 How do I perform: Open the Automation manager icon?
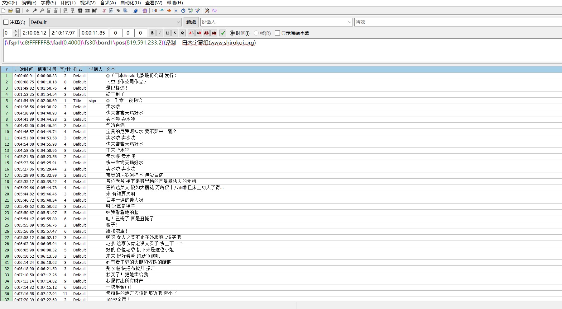pyautogui.click(x=135, y=11)
